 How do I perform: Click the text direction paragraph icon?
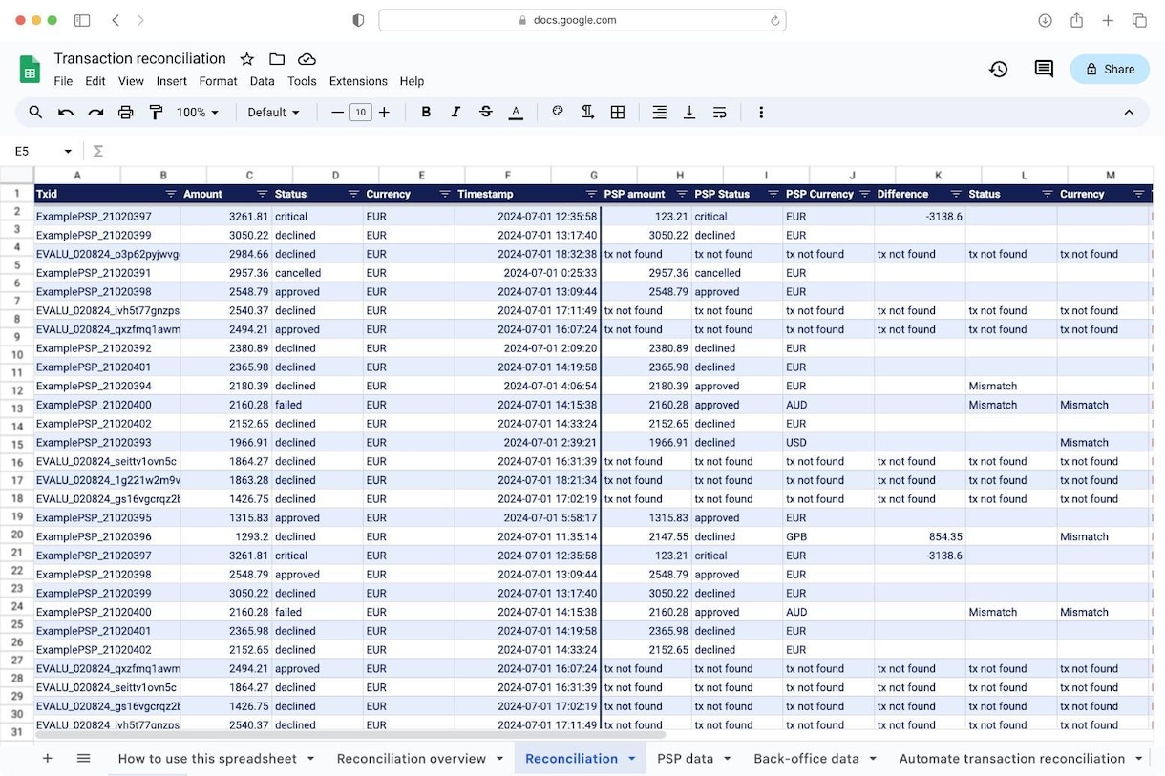[587, 113]
